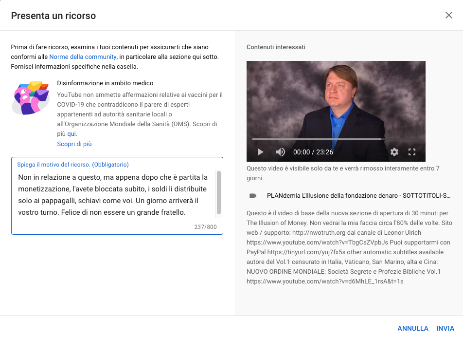Open video settings gear icon

pyautogui.click(x=394, y=152)
